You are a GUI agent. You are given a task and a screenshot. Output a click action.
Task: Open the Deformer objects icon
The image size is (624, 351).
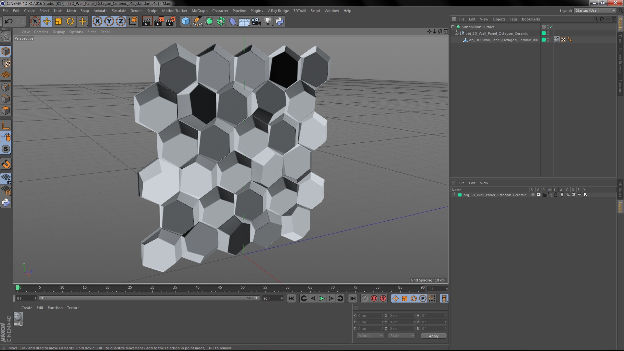[x=233, y=21]
